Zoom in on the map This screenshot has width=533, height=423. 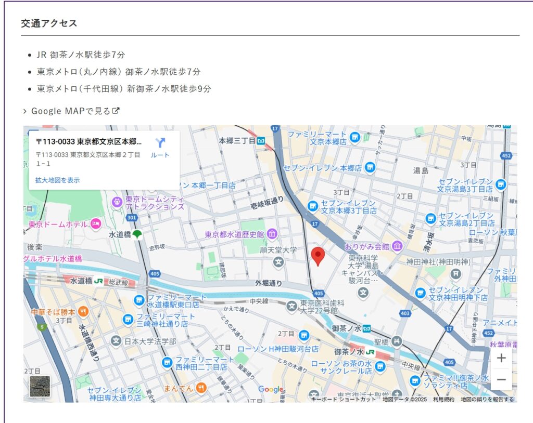501,358
